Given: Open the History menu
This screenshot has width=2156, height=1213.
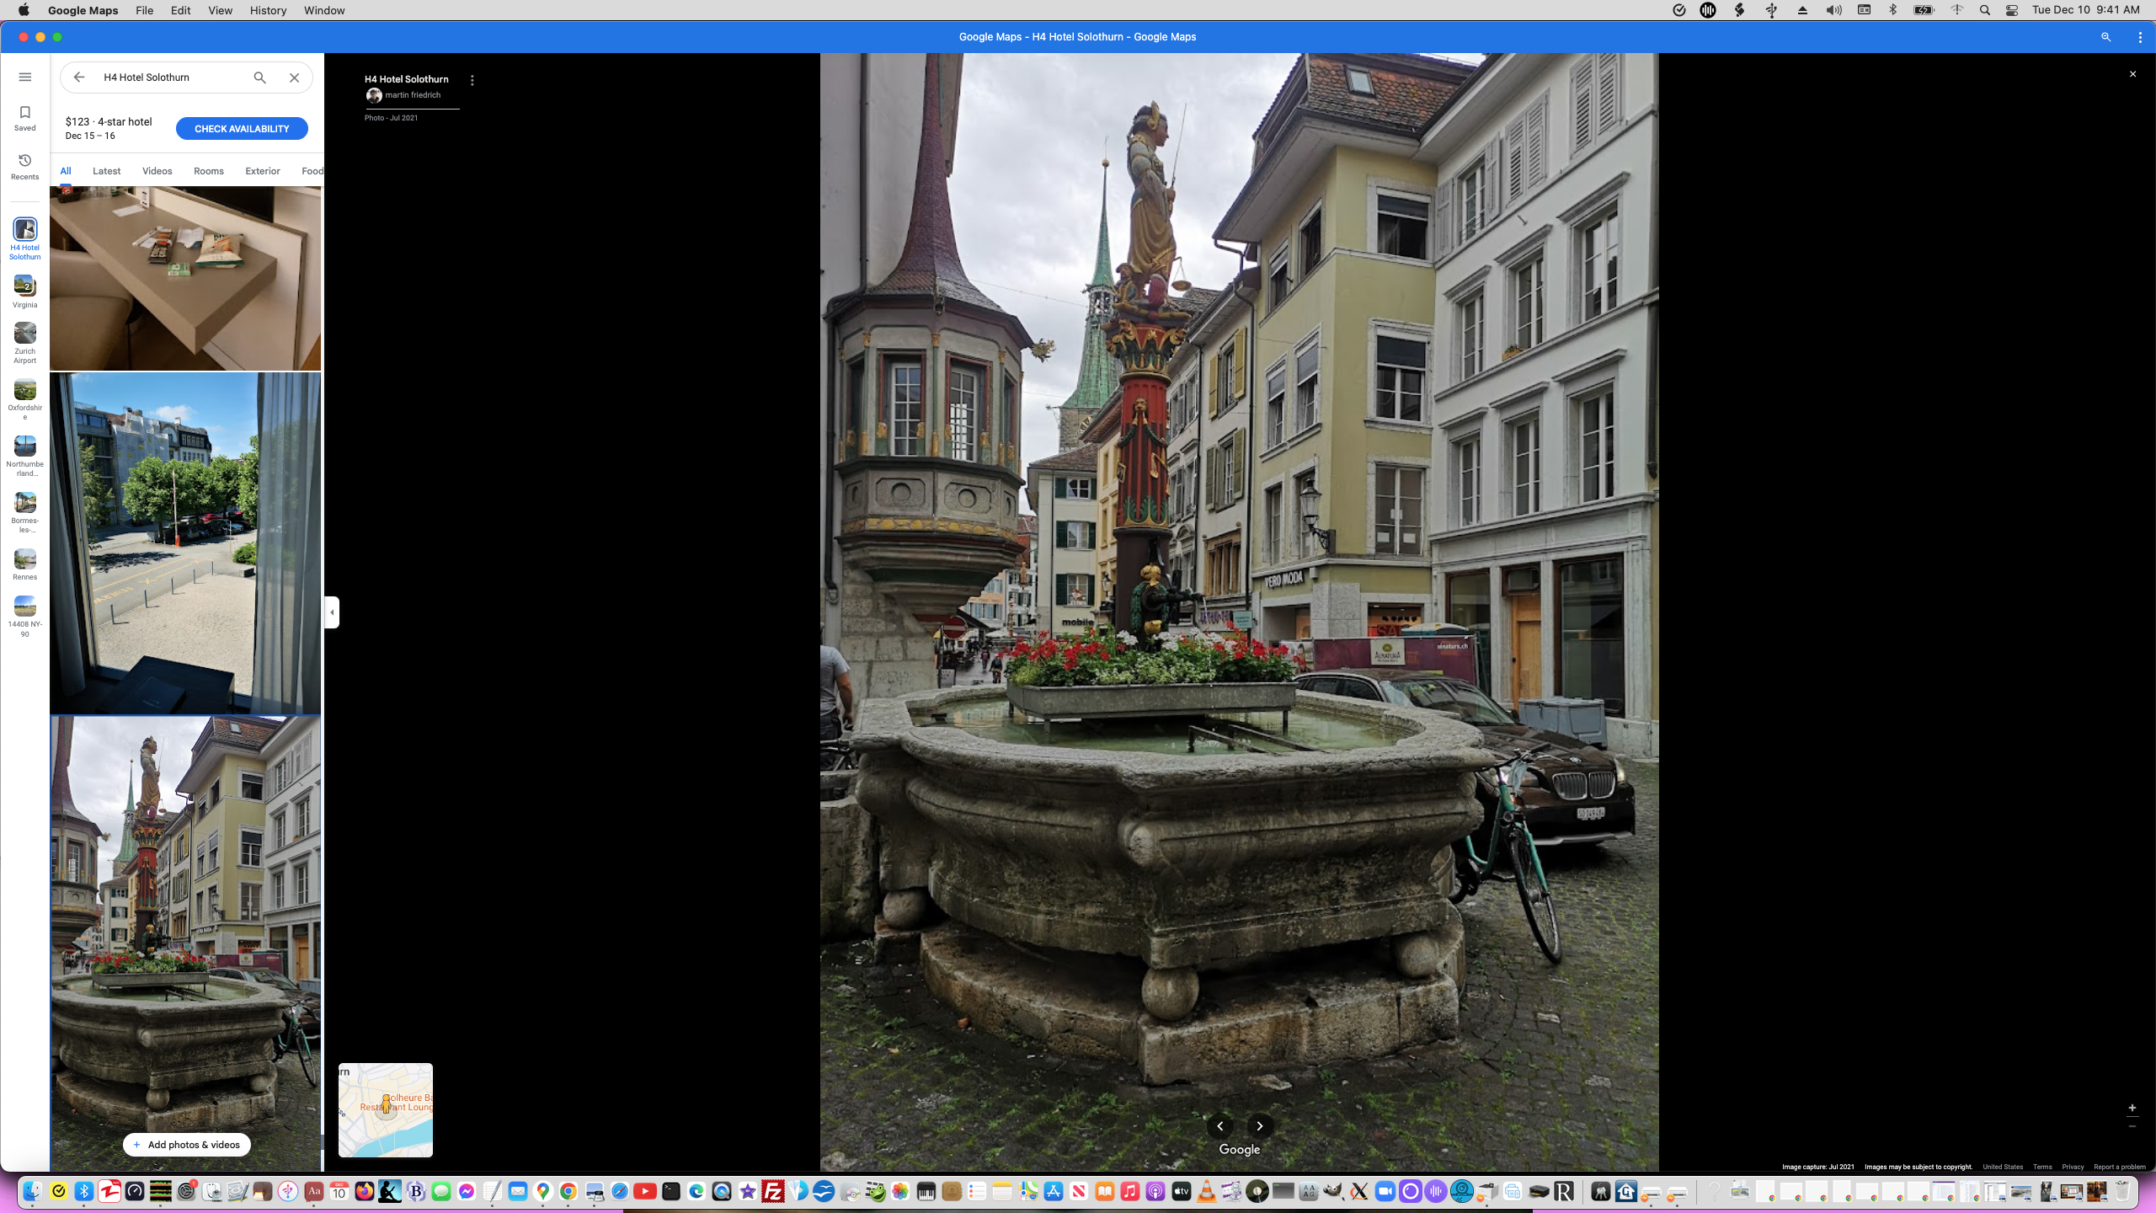Looking at the screenshot, I should 268,10.
